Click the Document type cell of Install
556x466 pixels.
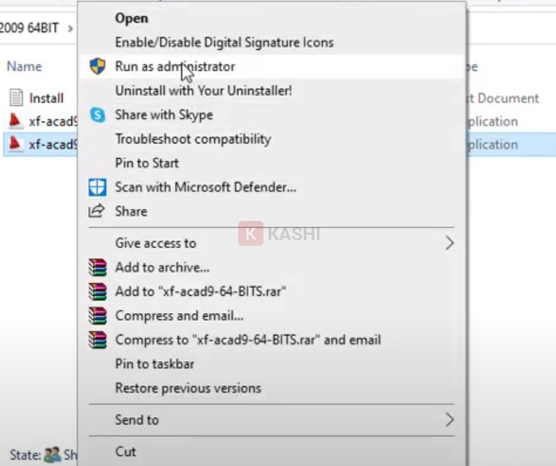pyautogui.click(x=502, y=98)
